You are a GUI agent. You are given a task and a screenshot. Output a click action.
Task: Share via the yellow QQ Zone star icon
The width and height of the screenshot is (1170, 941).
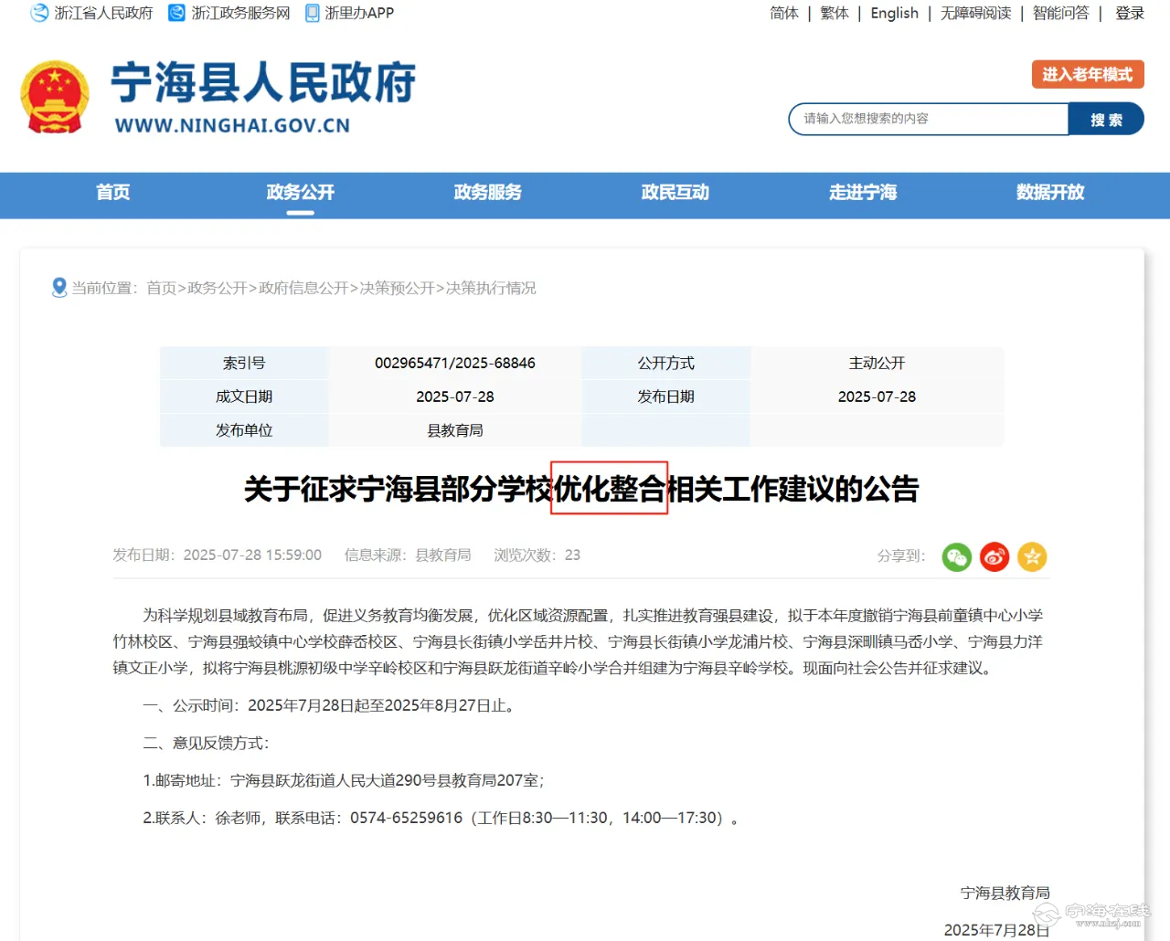point(1032,556)
